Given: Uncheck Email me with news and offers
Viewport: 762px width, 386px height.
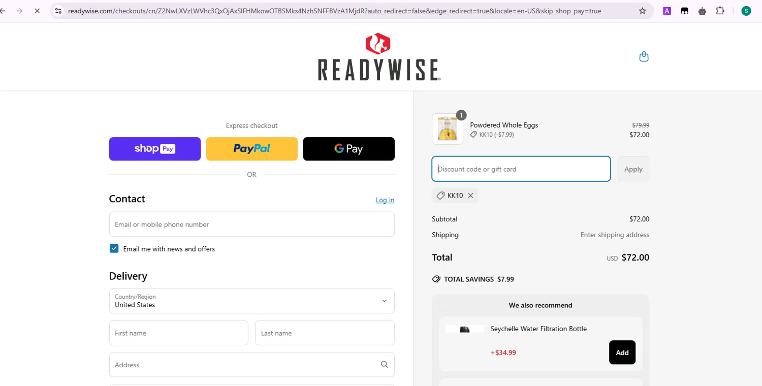Looking at the screenshot, I should [114, 248].
